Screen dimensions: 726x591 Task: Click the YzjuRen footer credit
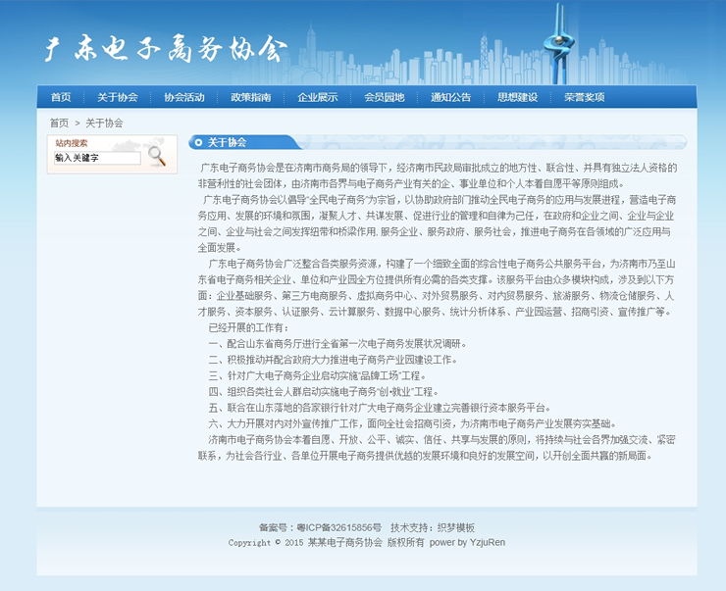point(487,542)
